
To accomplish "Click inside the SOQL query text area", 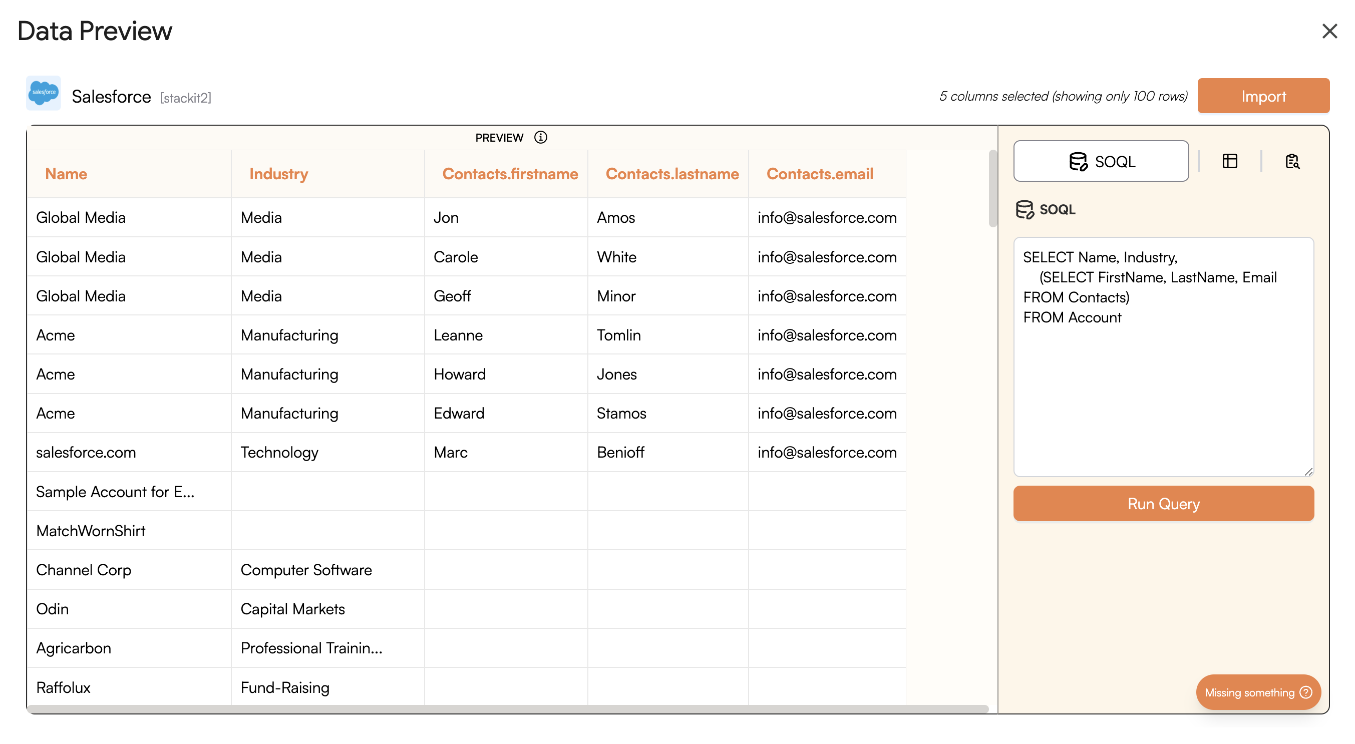I will click(x=1163, y=389).
